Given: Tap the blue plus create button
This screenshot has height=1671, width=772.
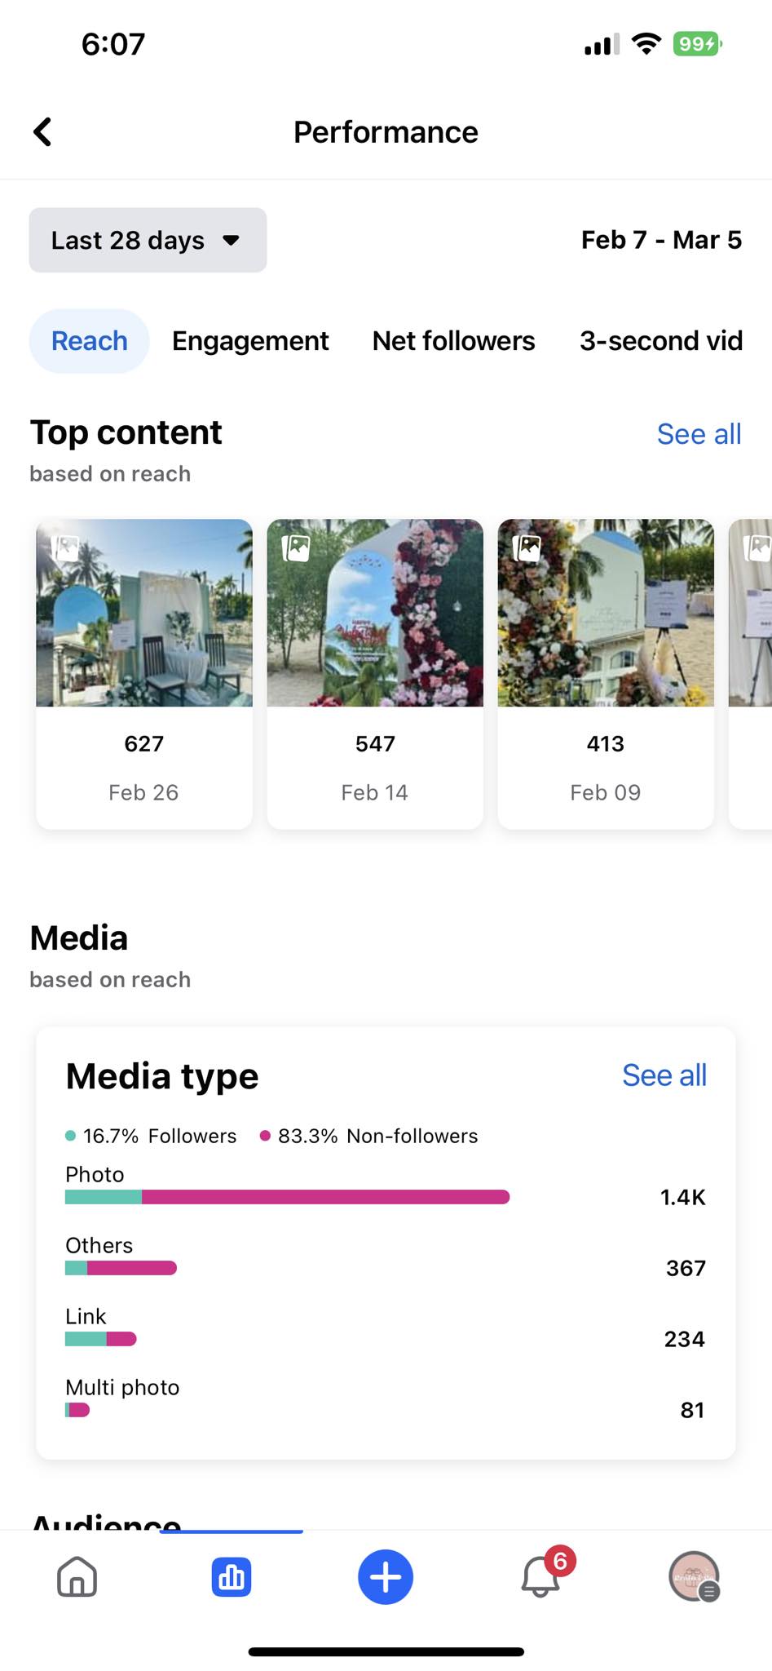Looking at the screenshot, I should [386, 1576].
